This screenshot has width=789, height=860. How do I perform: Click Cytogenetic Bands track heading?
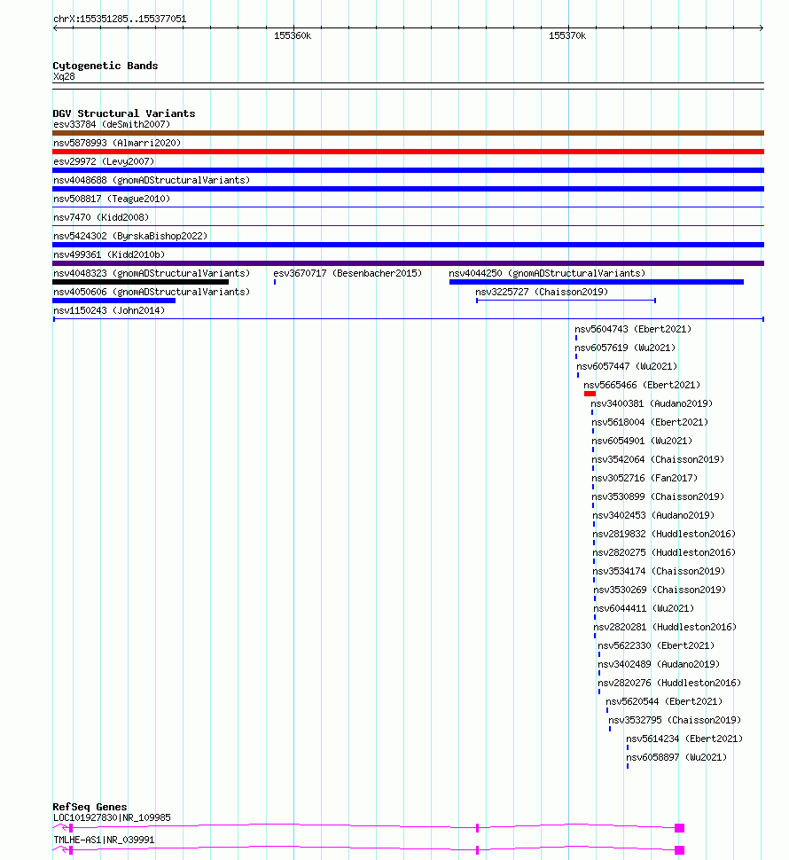105,66
